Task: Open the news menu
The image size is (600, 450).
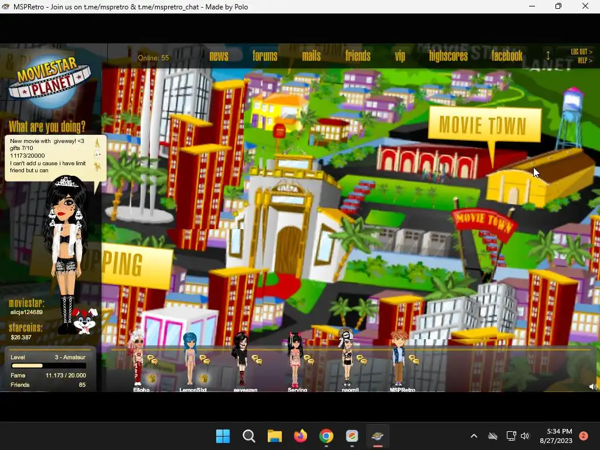Action: click(x=219, y=56)
